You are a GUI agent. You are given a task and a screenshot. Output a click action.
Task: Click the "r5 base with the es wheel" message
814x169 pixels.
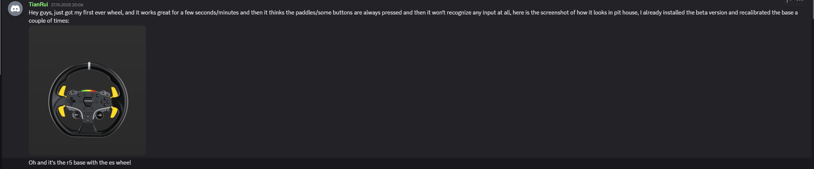click(80, 163)
